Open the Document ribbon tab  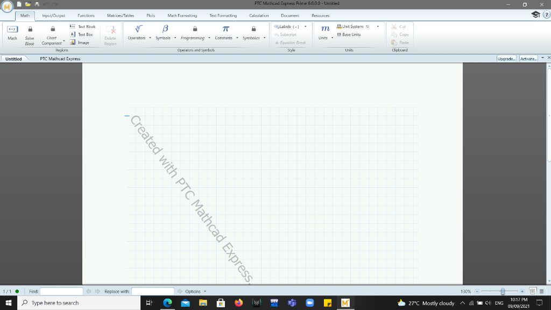290,16
